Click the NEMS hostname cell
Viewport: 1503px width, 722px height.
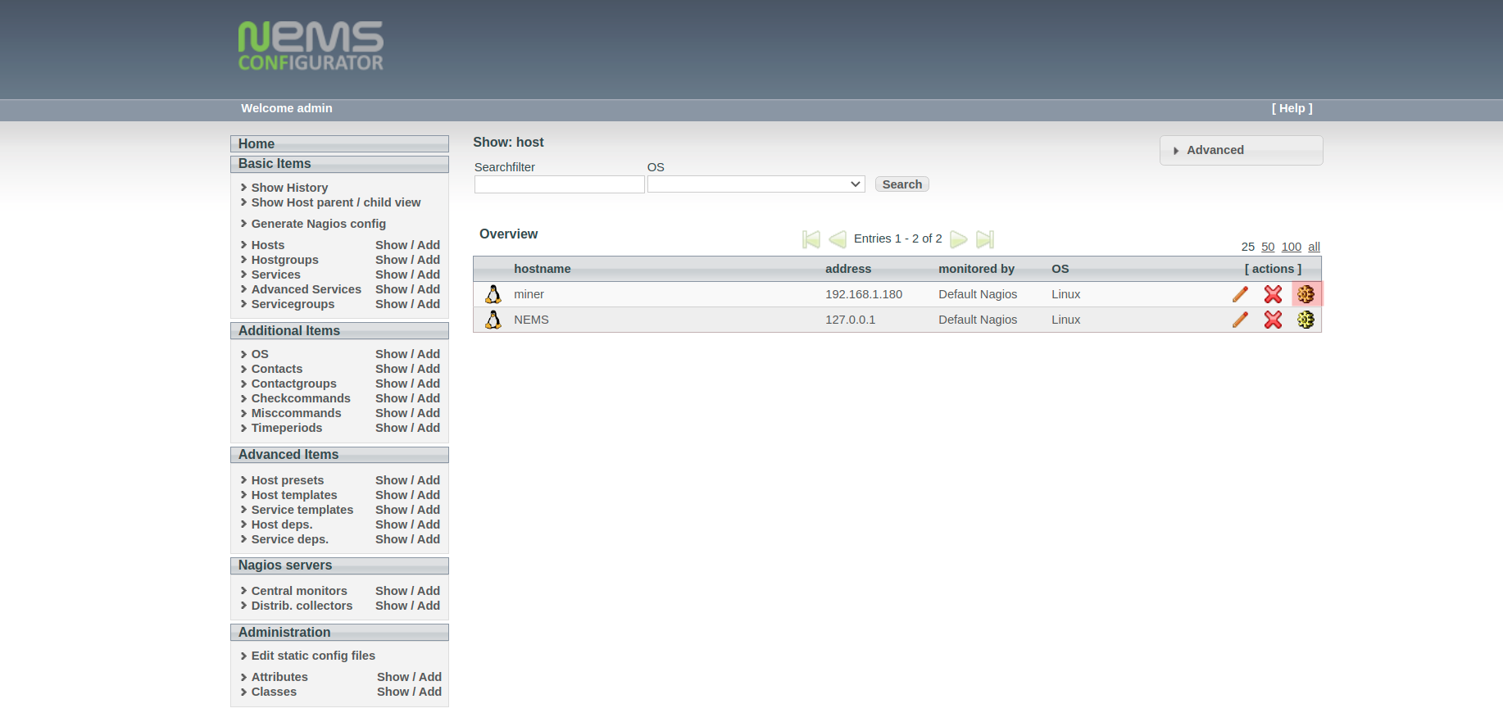(x=531, y=320)
